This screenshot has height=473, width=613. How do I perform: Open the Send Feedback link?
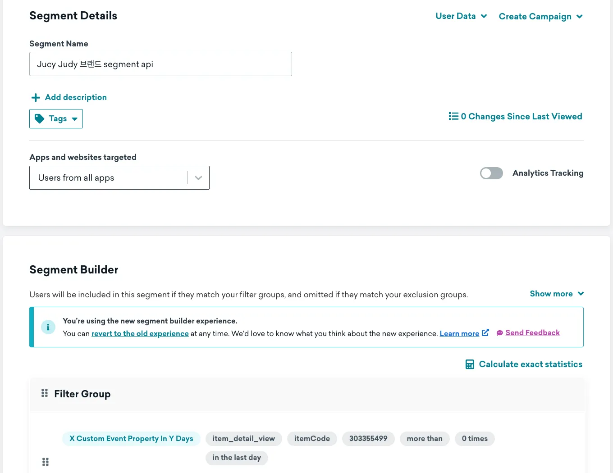pos(532,333)
